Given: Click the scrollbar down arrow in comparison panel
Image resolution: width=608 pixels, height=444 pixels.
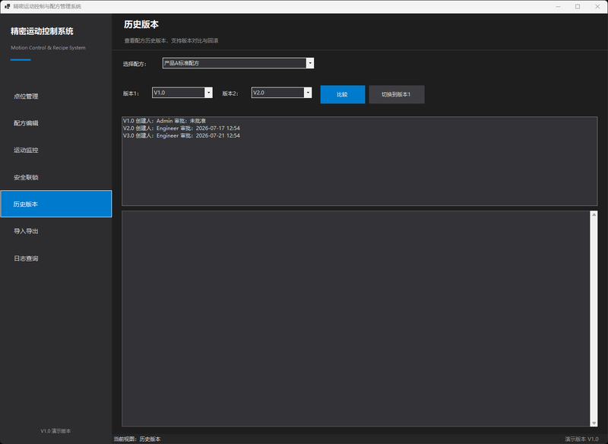Looking at the screenshot, I should pos(594,423).
